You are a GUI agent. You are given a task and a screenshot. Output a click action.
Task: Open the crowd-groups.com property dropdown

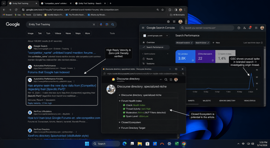tap(156, 36)
